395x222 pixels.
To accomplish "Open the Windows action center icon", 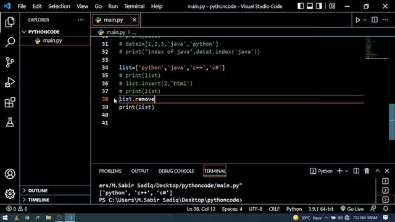I will click(x=385, y=218).
